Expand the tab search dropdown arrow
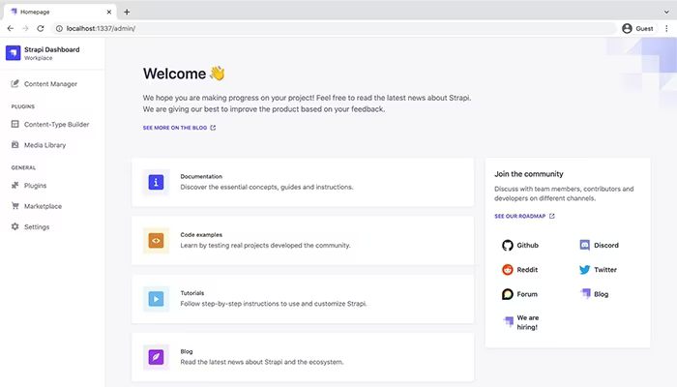 [666, 12]
